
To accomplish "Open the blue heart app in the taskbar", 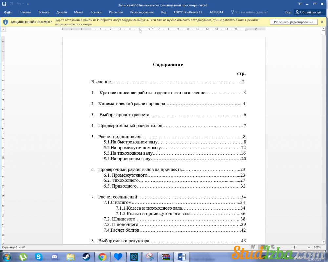I will [118, 256].
